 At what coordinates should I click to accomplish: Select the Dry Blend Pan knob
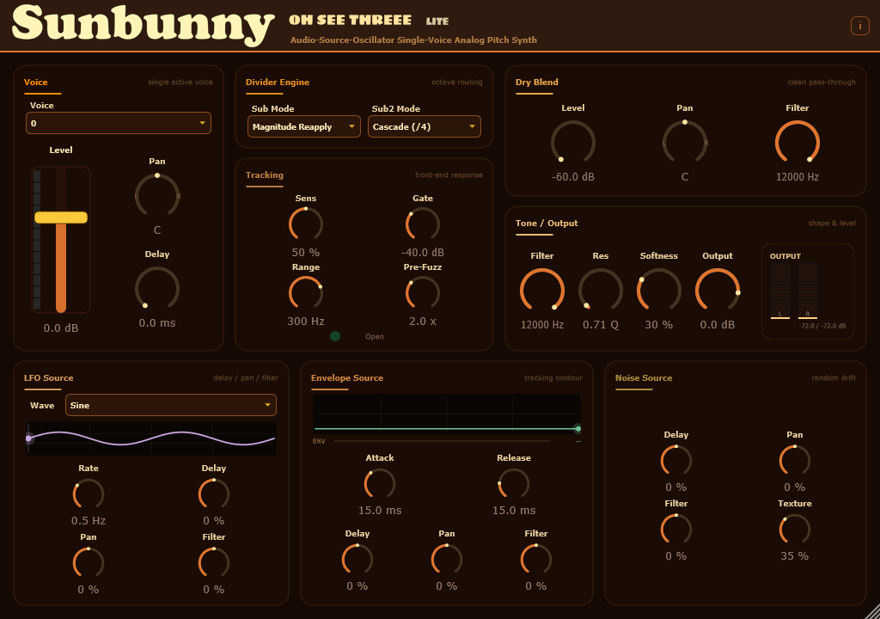(685, 143)
